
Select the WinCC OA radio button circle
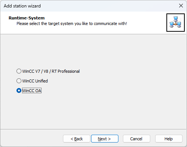pos(19,91)
